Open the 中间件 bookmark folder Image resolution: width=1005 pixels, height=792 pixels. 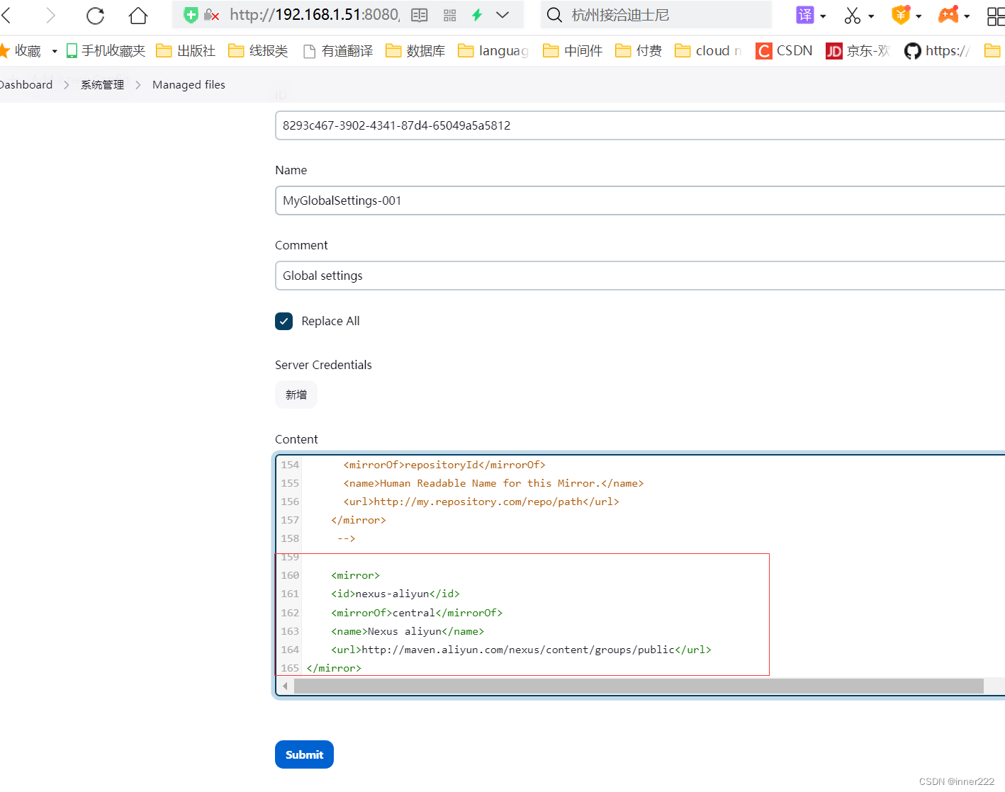[x=573, y=50]
